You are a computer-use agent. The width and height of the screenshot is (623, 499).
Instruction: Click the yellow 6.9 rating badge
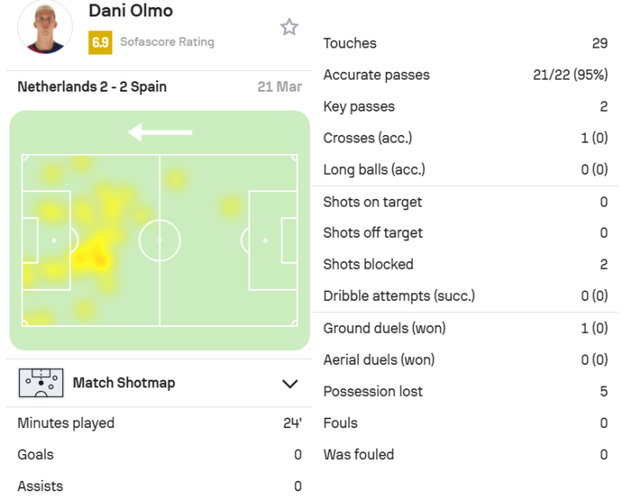pos(100,42)
